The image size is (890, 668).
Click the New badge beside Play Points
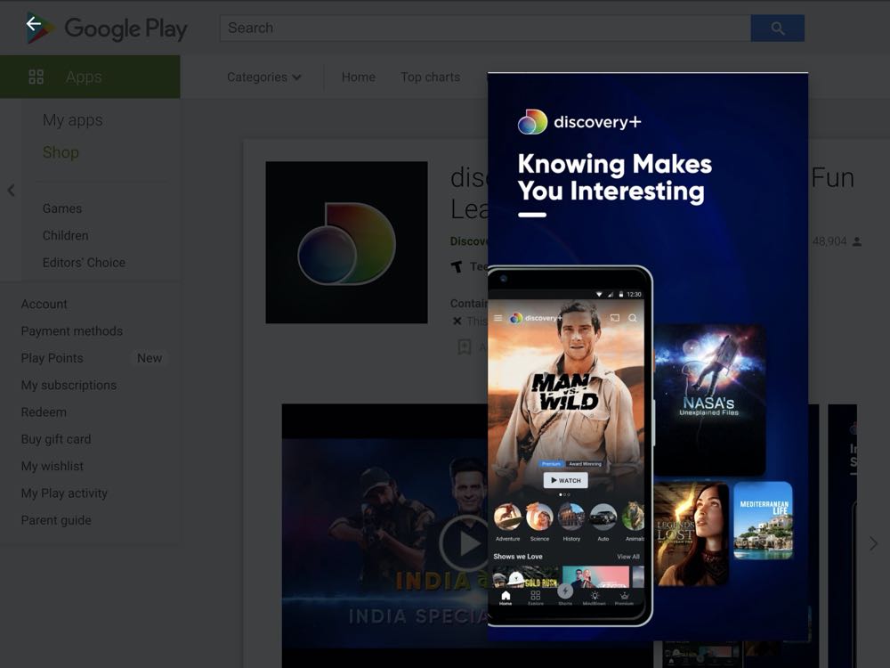(150, 358)
